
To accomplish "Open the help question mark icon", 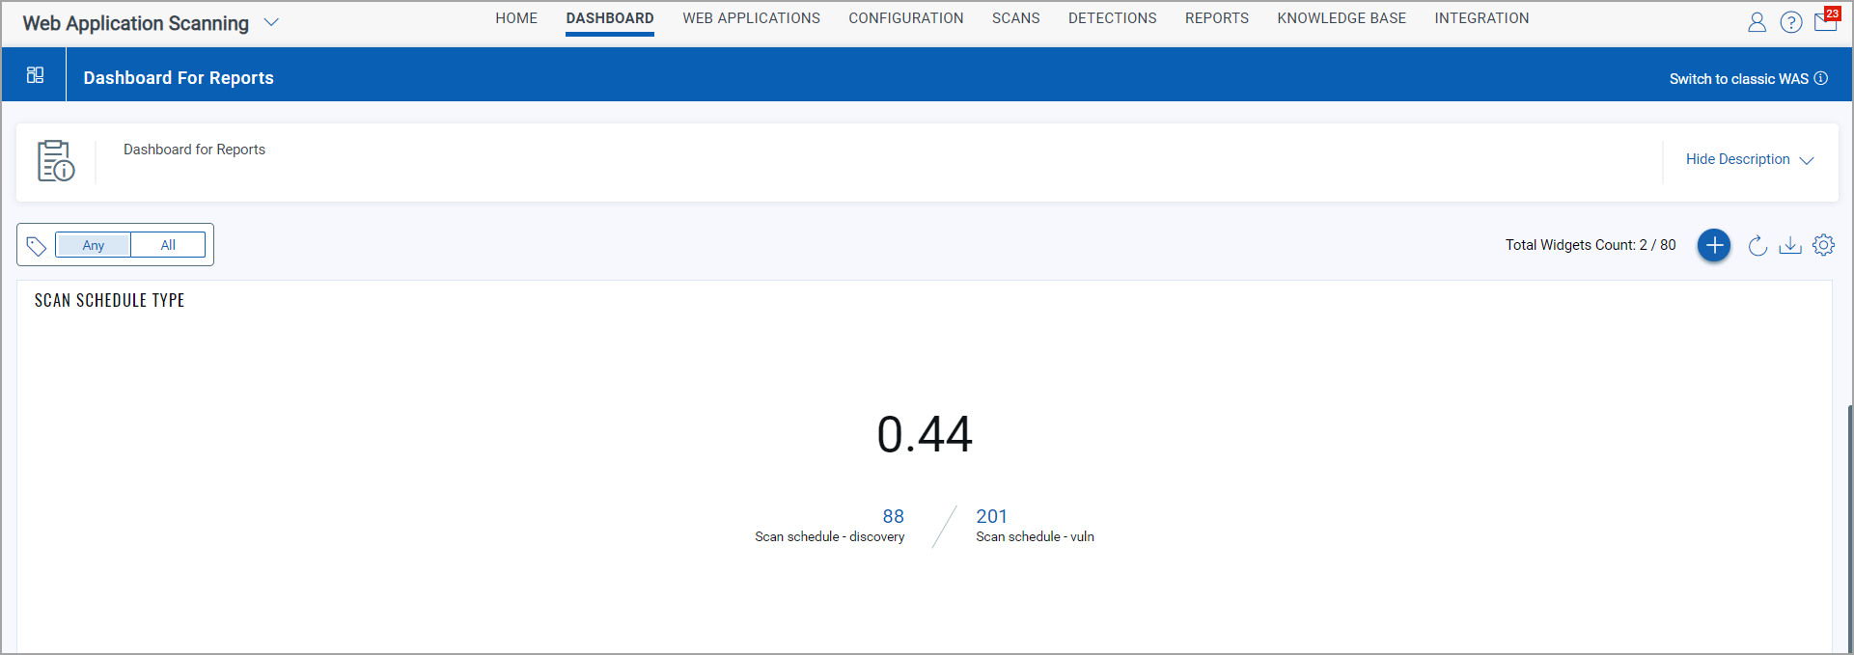I will [1790, 22].
